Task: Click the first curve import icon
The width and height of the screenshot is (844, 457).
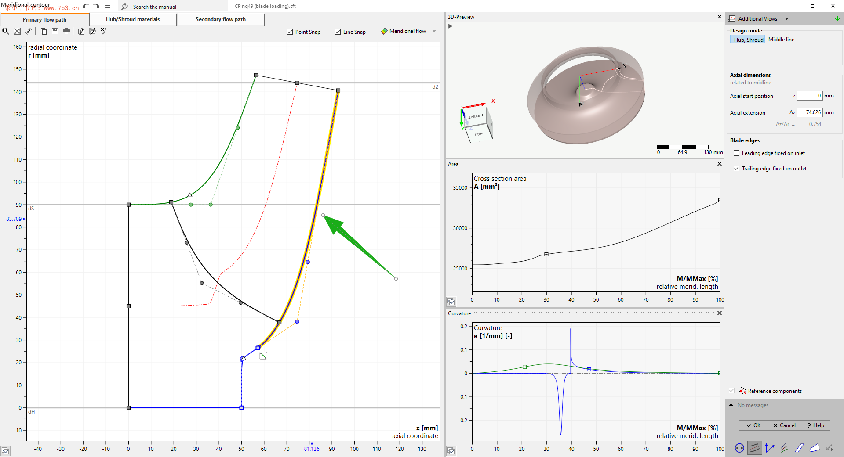Action: 81,31
